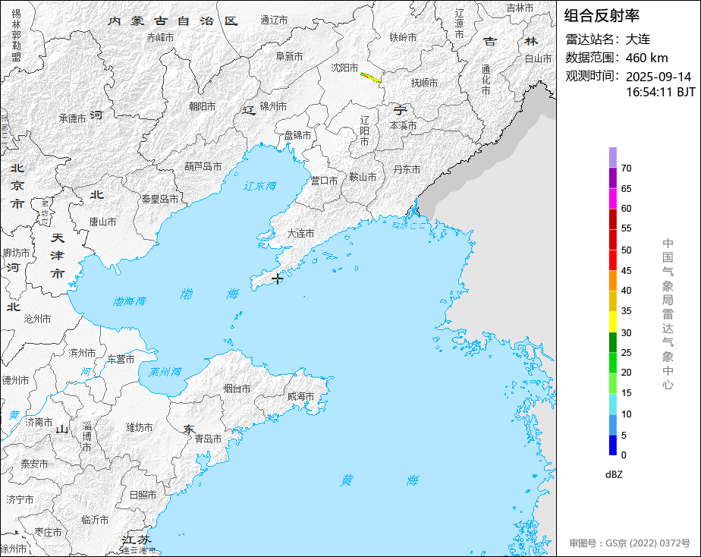This screenshot has height=557, width=701.
Task: Click the observation time 16:54:11 BJT
Action: (660, 92)
